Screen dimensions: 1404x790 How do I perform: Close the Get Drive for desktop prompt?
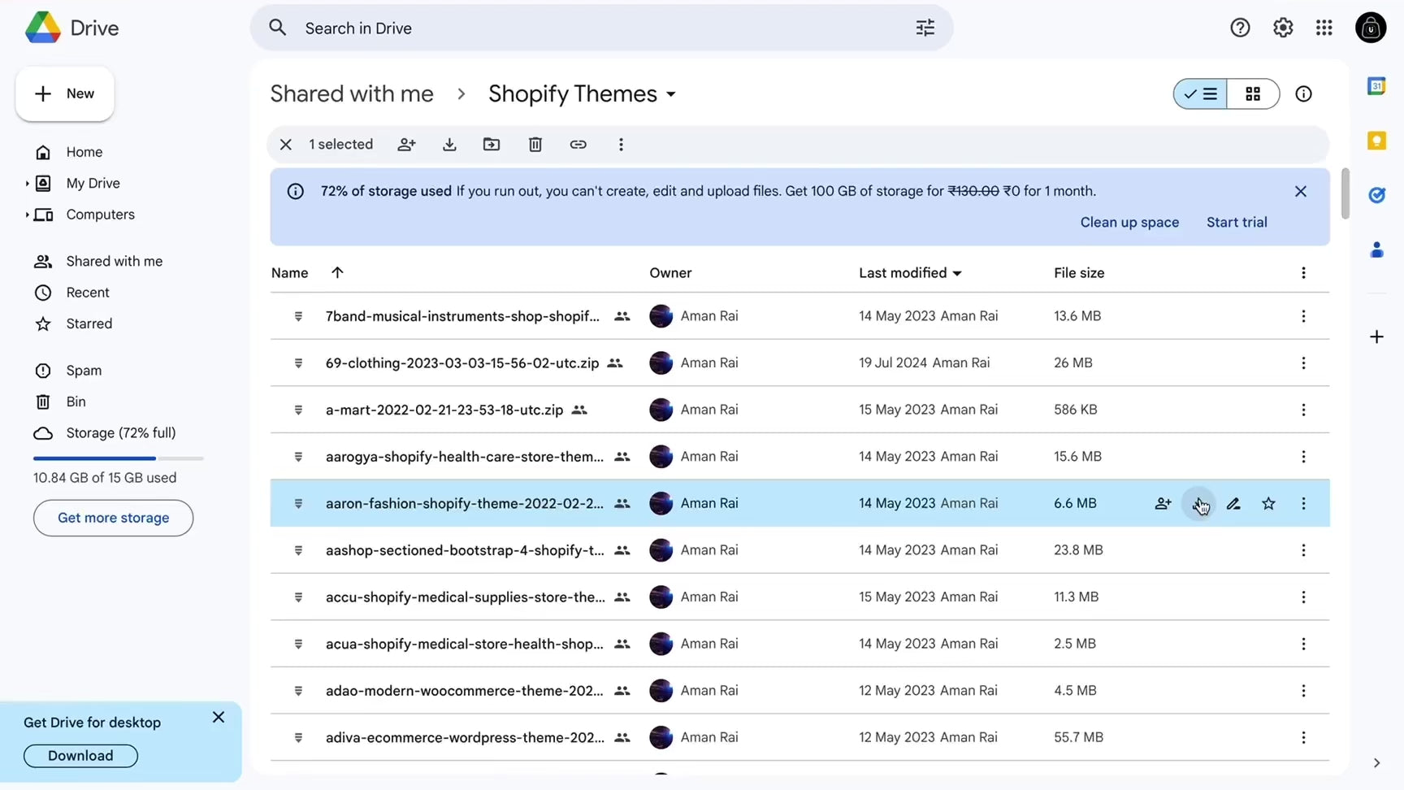tap(219, 718)
